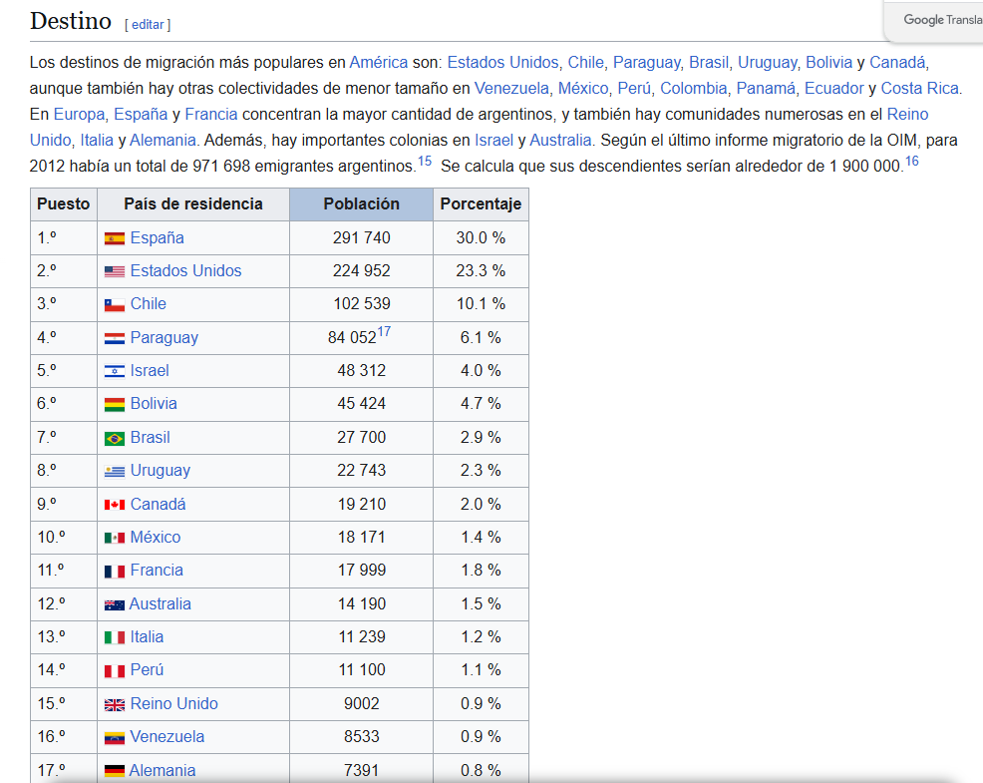Sort table by Puesto column header
The width and height of the screenshot is (983, 783).
click(x=64, y=203)
